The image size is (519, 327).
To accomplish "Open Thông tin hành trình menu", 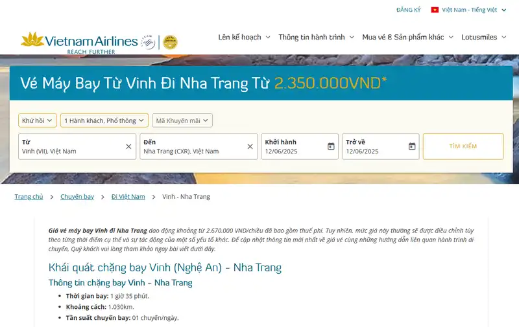I will pyautogui.click(x=317, y=38).
